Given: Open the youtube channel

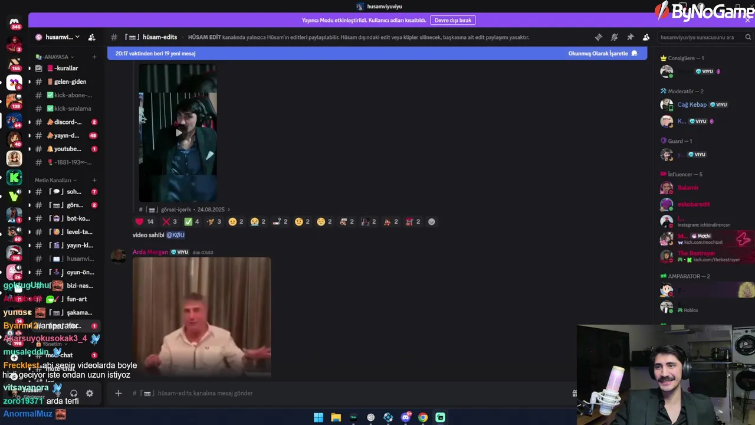Looking at the screenshot, I should (x=65, y=149).
